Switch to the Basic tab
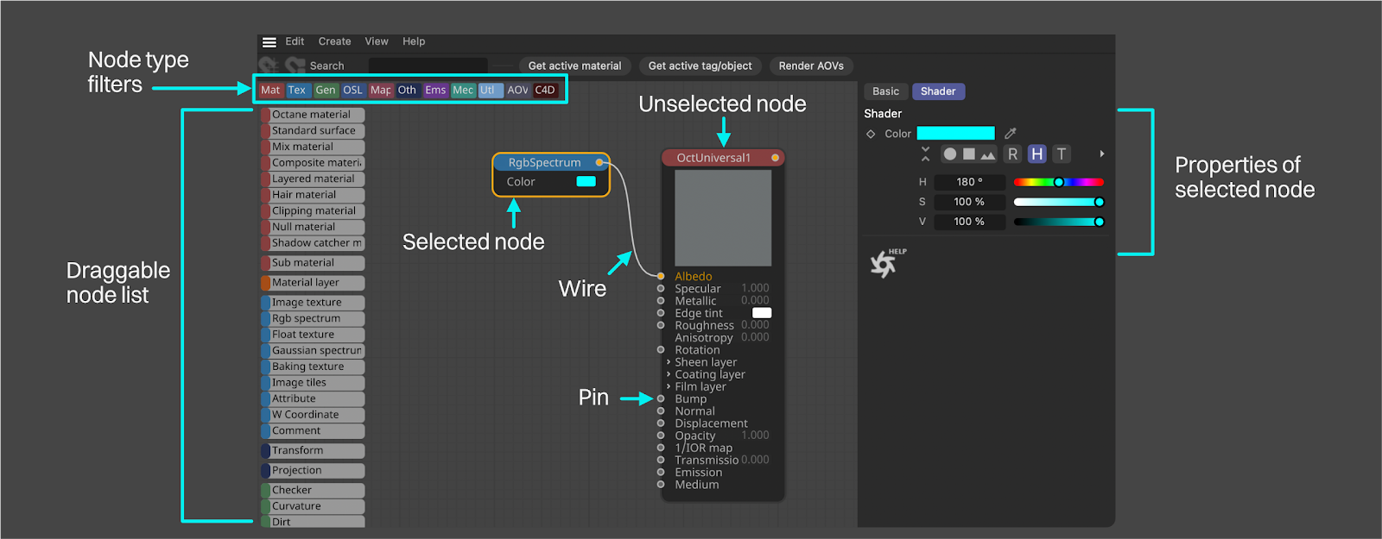Viewport: 1382px width, 539px height. pos(885,91)
